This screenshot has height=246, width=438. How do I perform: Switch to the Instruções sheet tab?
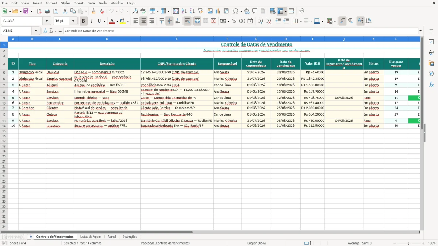tap(130, 237)
